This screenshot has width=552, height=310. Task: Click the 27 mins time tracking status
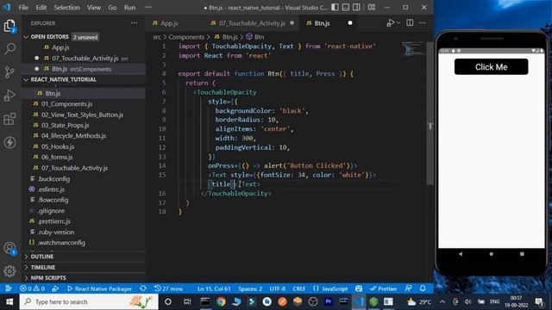(x=168, y=289)
